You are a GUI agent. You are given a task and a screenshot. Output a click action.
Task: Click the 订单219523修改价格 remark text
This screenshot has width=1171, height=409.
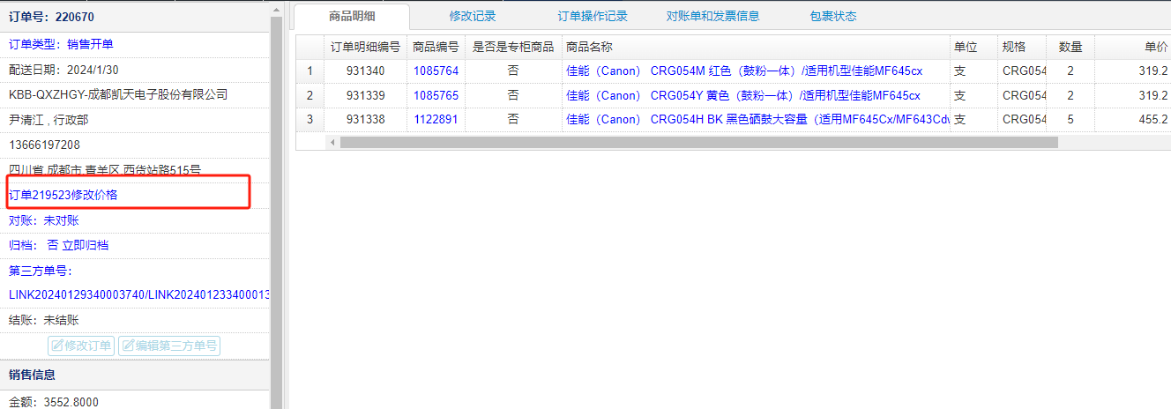point(63,195)
